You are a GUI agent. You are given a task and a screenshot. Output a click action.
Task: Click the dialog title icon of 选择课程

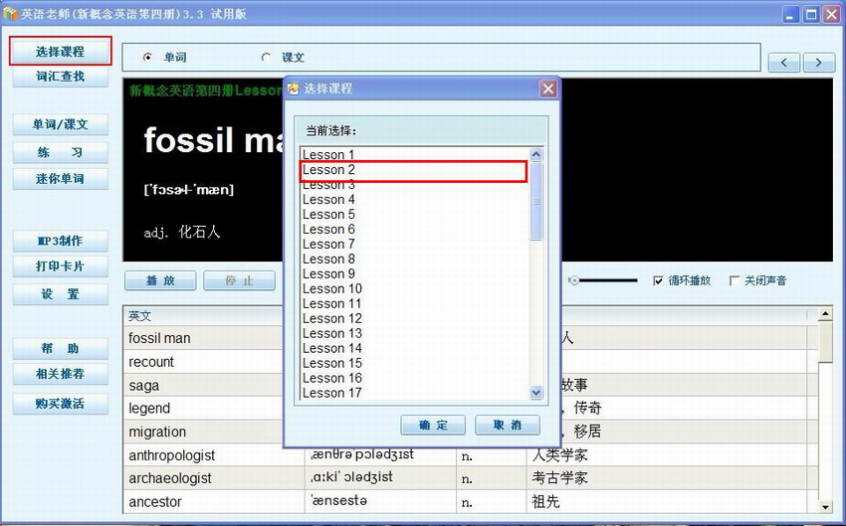point(293,88)
